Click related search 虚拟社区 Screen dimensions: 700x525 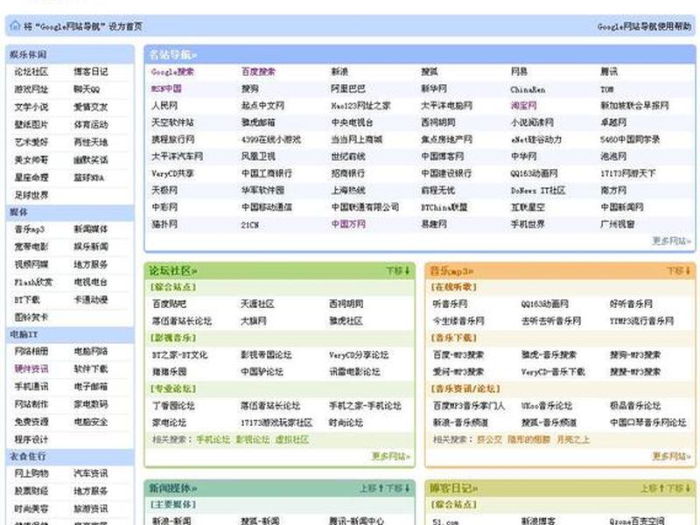(292, 440)
